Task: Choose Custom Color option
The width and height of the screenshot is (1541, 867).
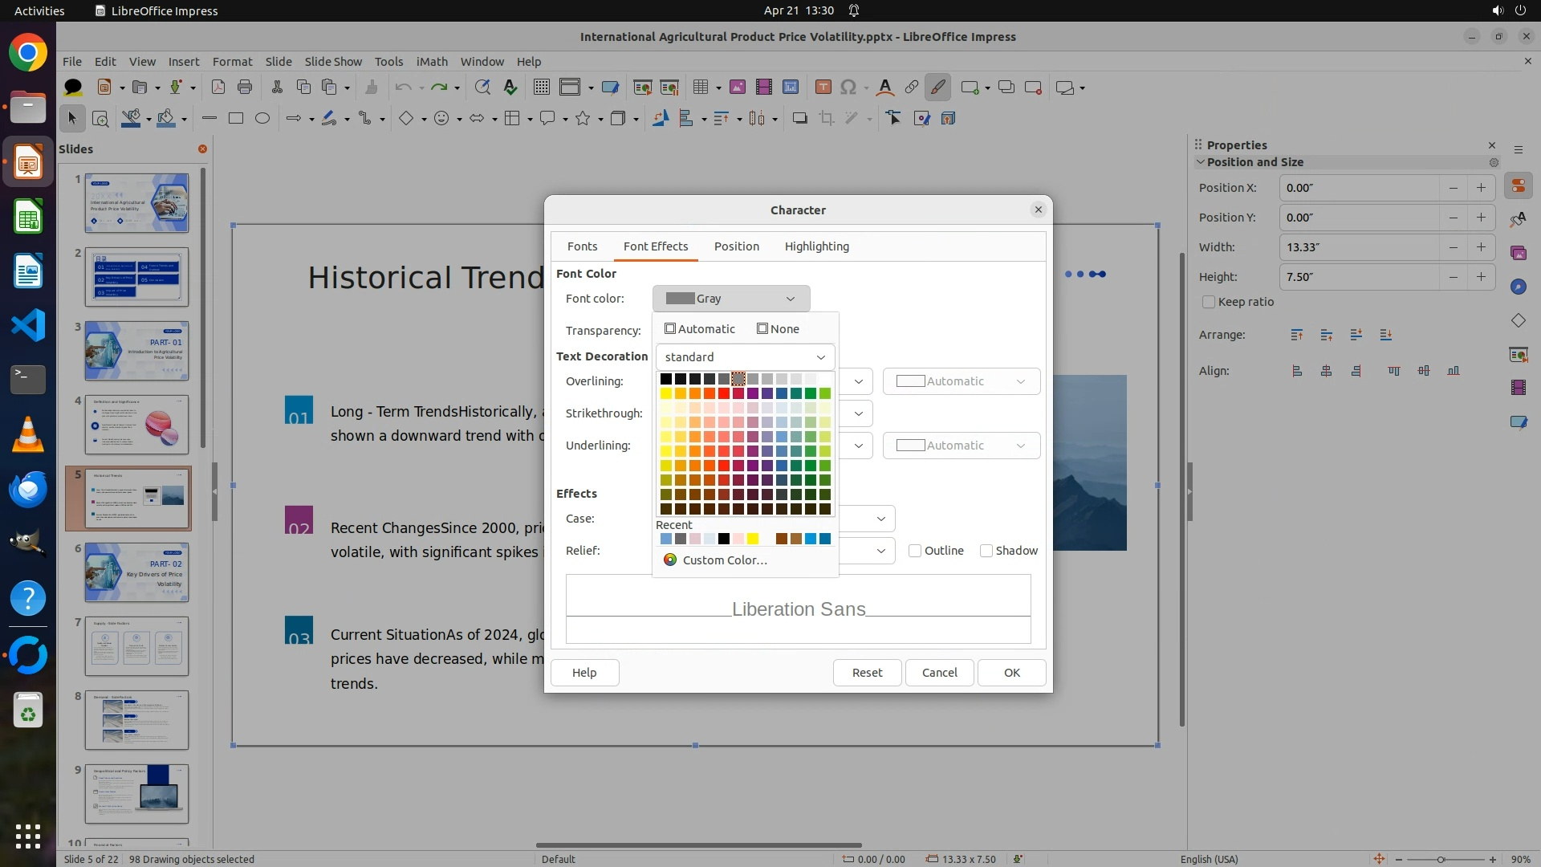Action: 724,560
